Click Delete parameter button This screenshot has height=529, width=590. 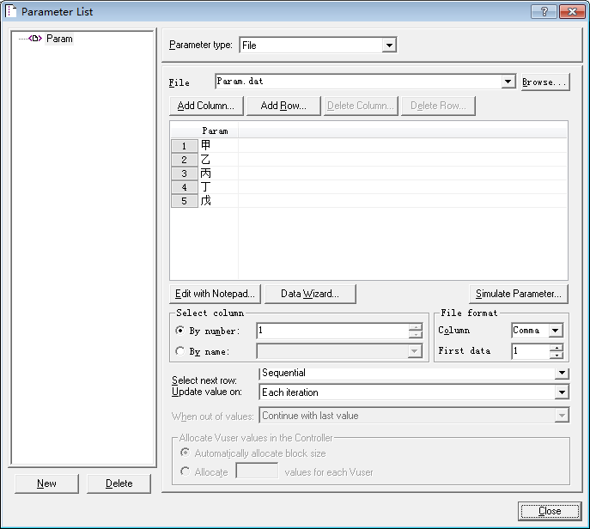tap(119, 483)
